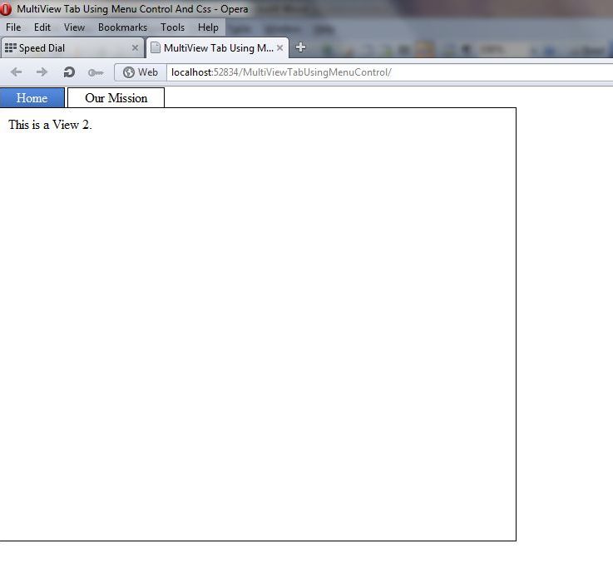
Task: Reload the page
Action: 69,72
